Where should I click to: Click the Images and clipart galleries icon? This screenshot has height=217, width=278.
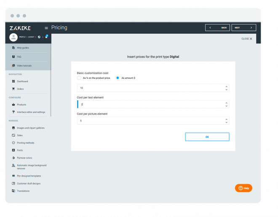tap(13, 128)
